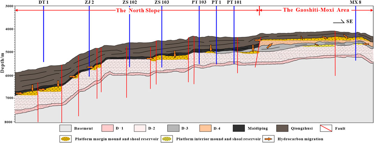Click the 5000 depth axis tick label
Screen dimensions: 374x143
coord(10,52)
